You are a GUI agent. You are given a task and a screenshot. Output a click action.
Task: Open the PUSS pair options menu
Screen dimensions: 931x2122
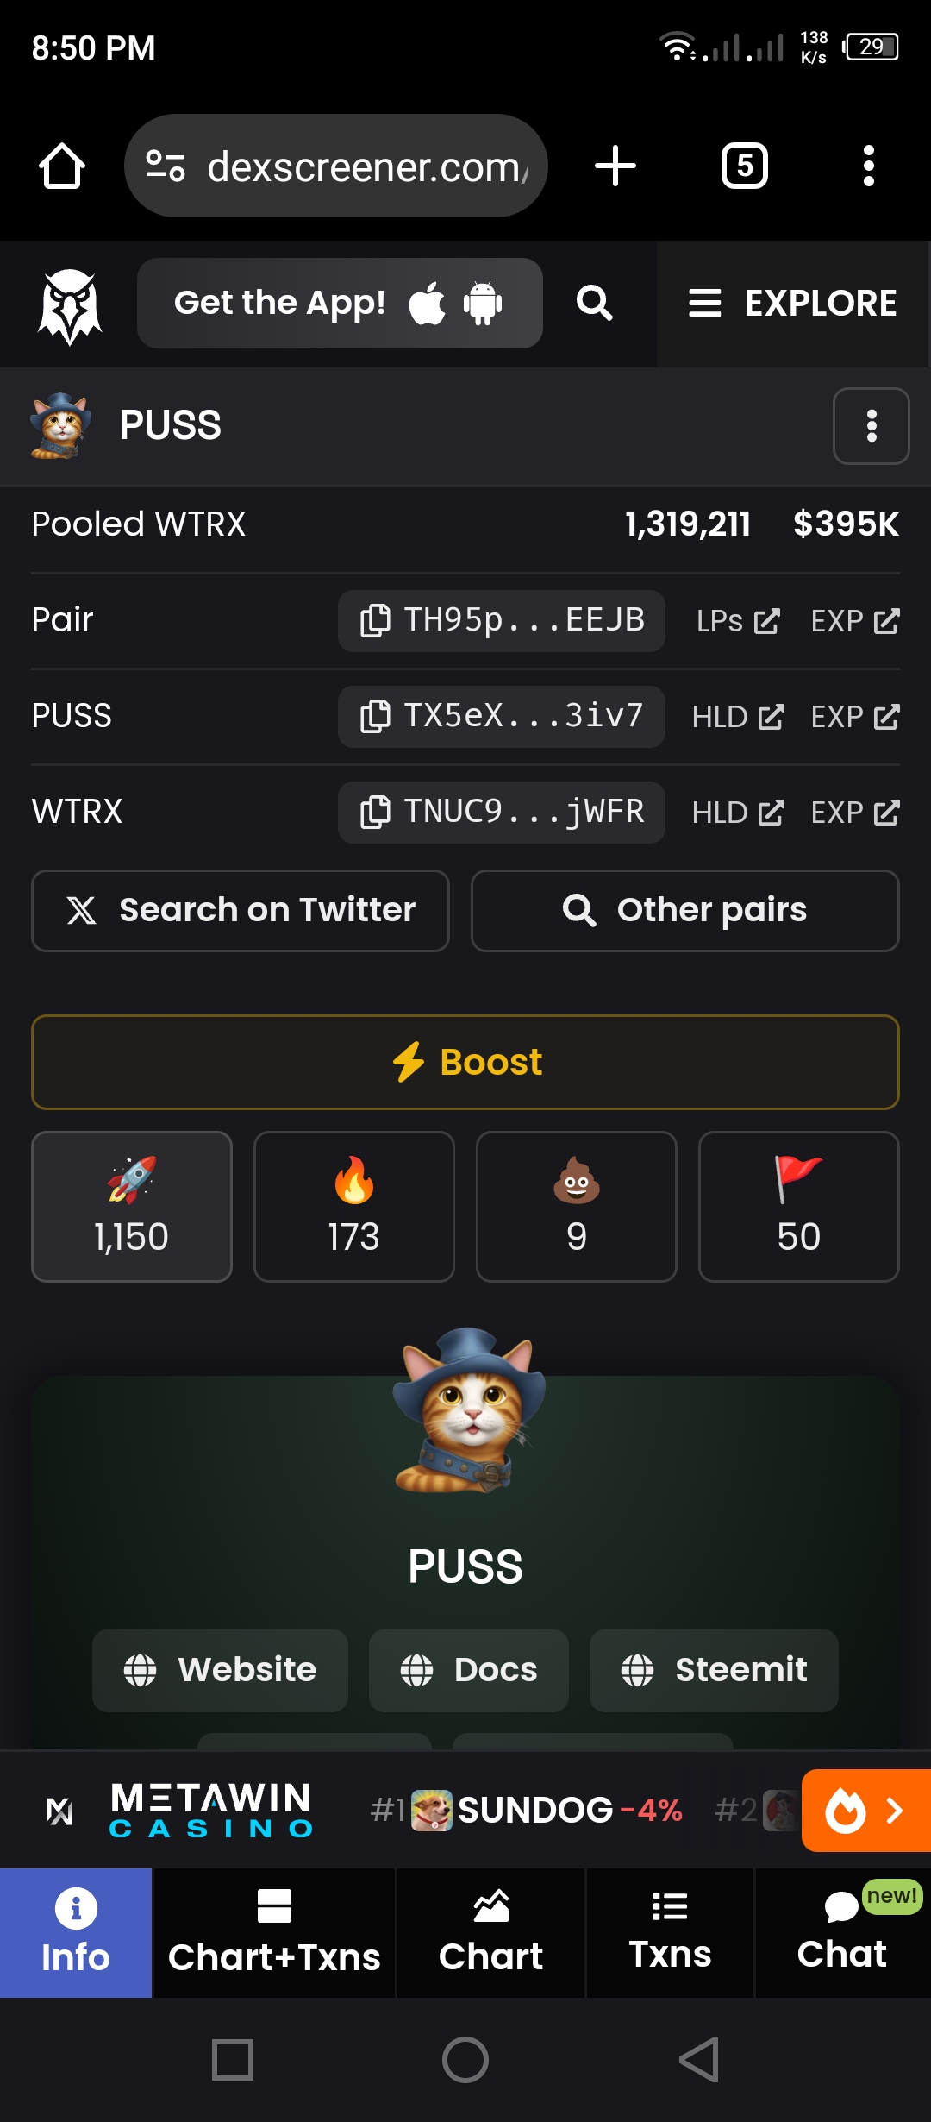[x=872, y=426]
